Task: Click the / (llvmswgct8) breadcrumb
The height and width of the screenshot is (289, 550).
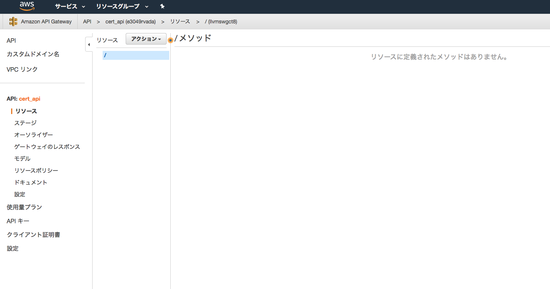Action: [x=221, y=22]
